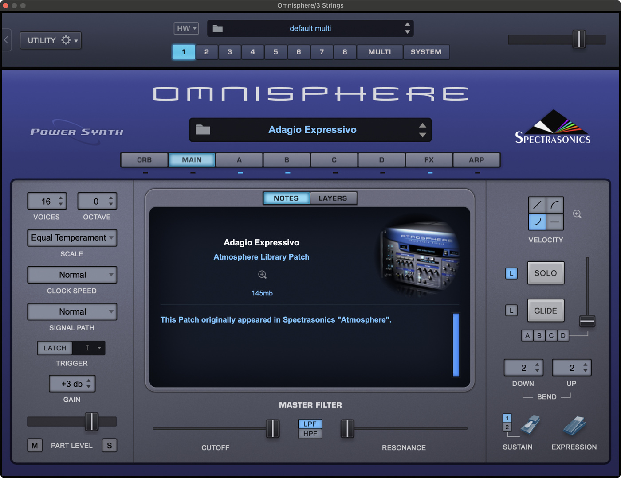This screenshot has width=621, height=478.
Task: Adjust the Cutoff slider handle
Action: 273,428
